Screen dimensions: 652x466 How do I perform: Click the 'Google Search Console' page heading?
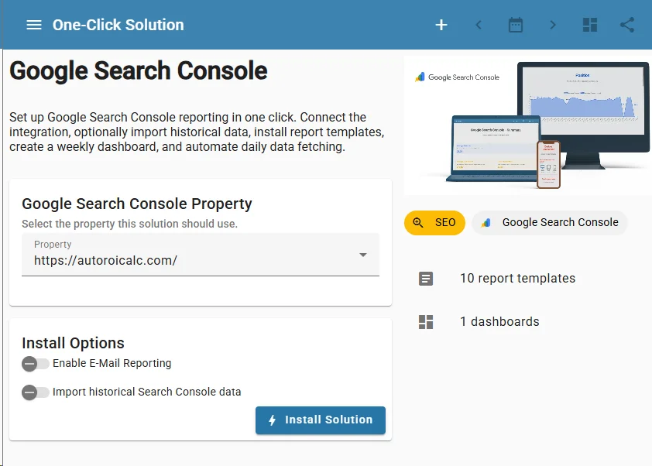click(x=139, y=70)
